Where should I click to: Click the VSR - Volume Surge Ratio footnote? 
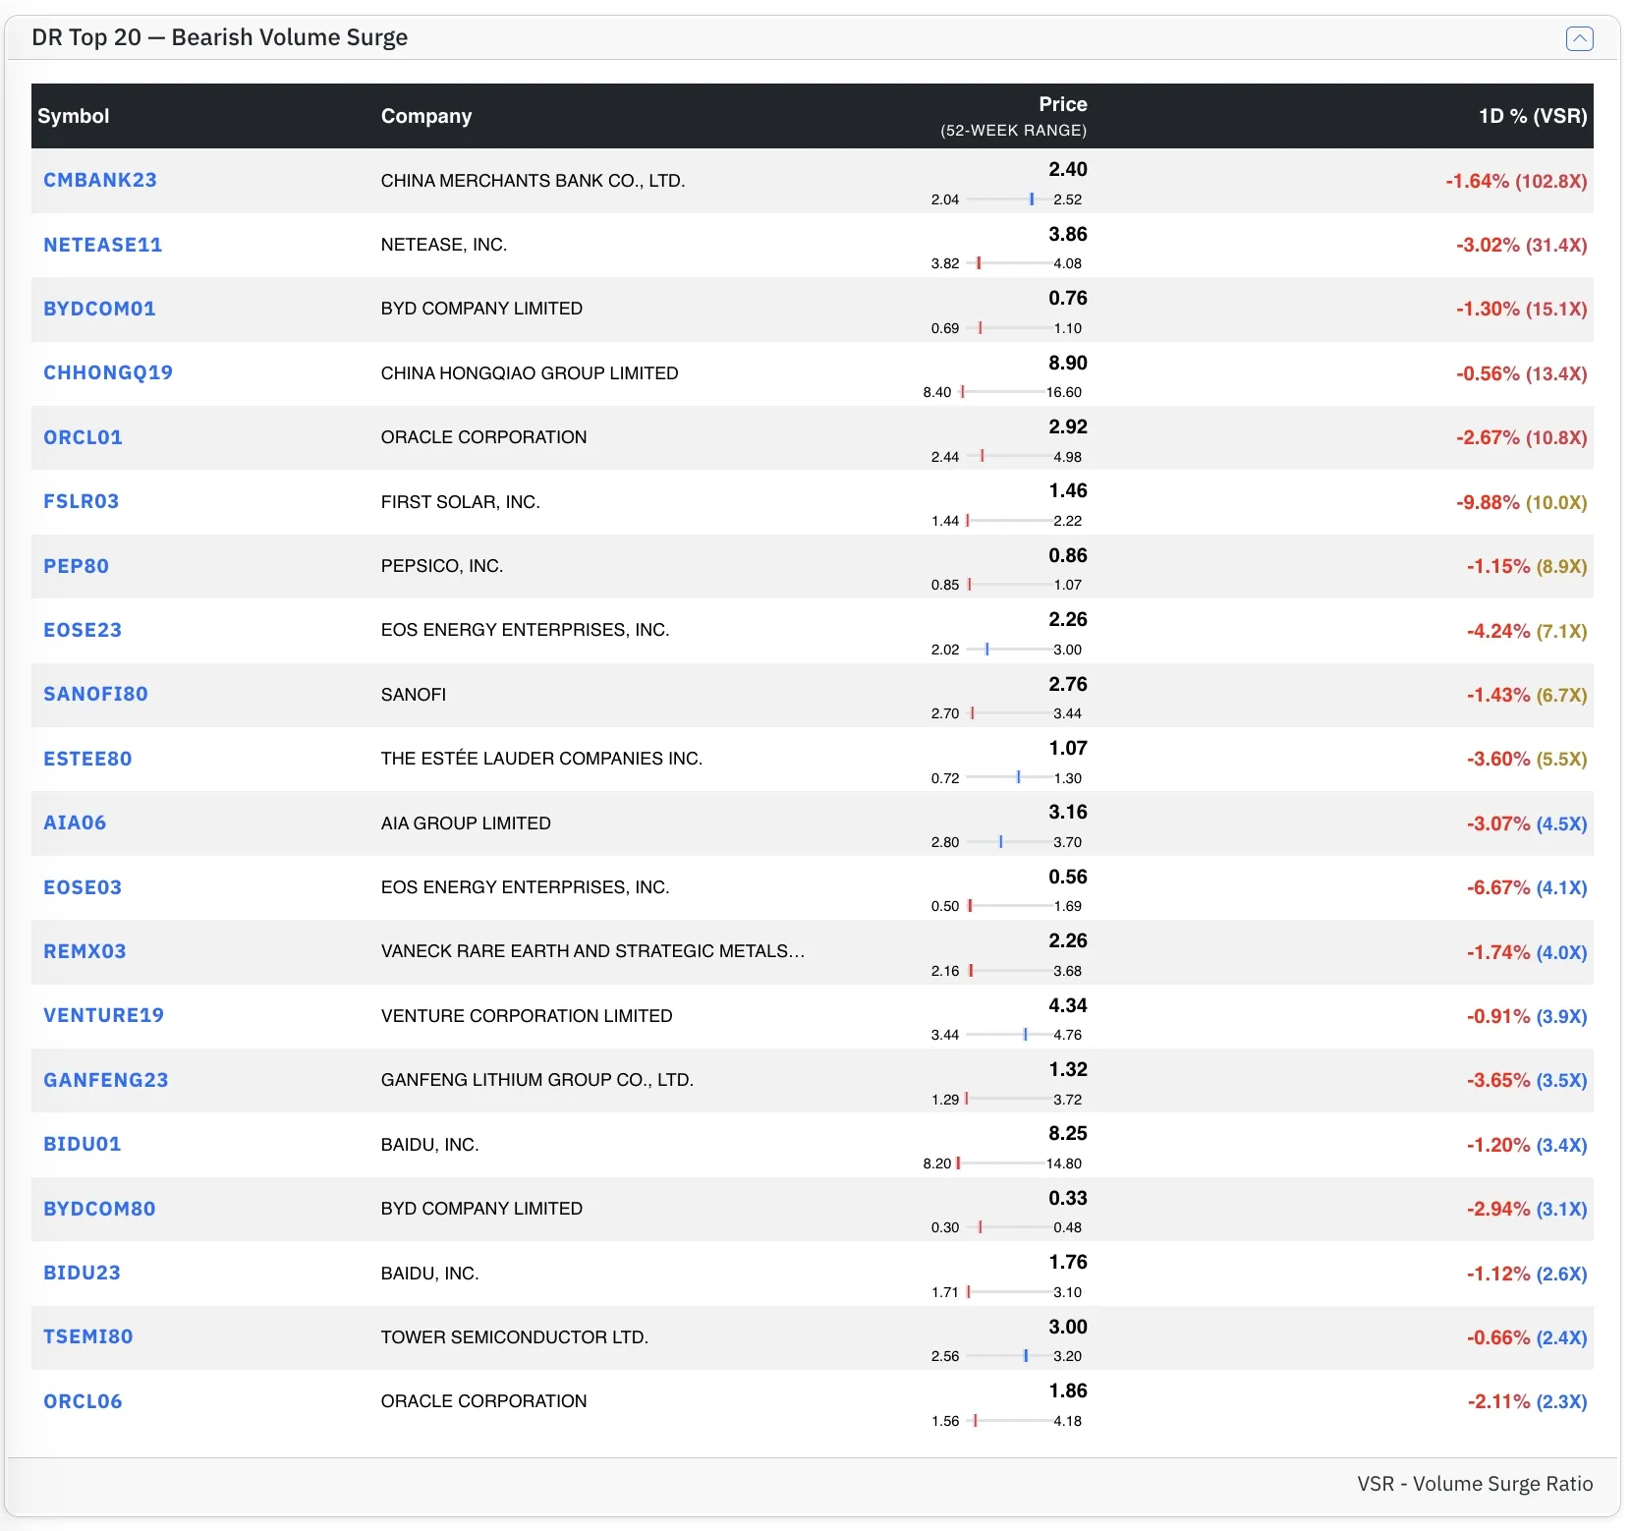pos(1475,1484)
